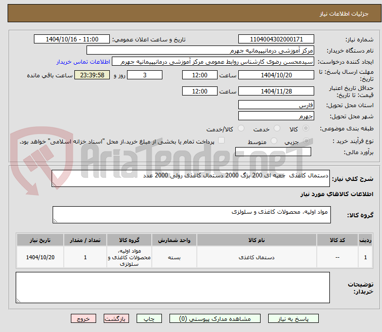
Task: Click the countdown timer 23:39:58 field
Action: pos(92,75)
